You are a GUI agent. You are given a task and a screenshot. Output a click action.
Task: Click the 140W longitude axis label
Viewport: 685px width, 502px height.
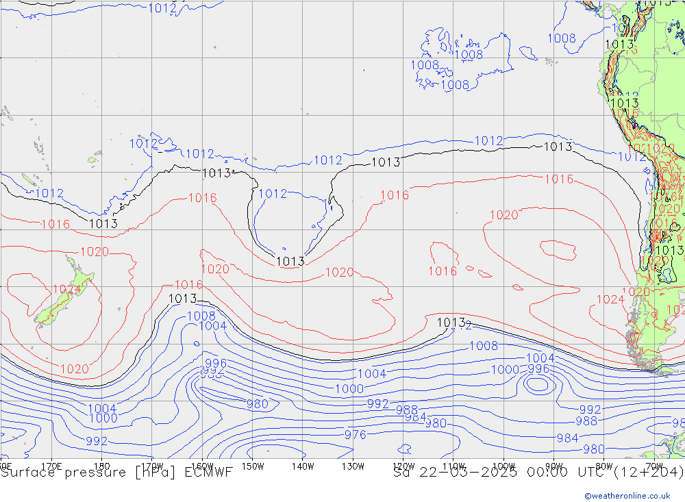(x=303, y=466)
